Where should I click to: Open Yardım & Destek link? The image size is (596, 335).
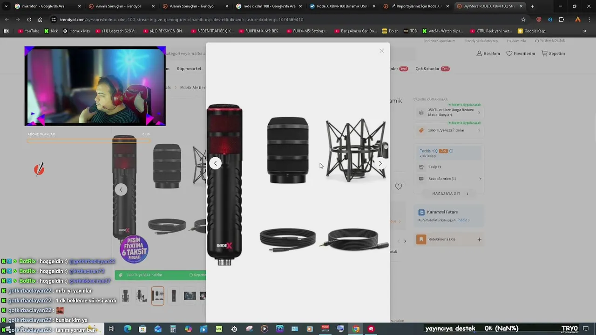coord(550,40)
